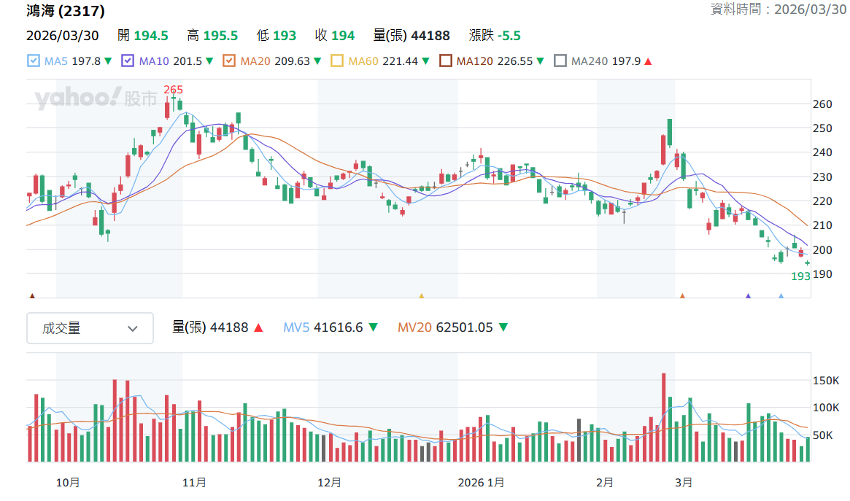The image size is (850, 501).
Task: Turn on the MA120 checkbox
Action: [445, 61]
